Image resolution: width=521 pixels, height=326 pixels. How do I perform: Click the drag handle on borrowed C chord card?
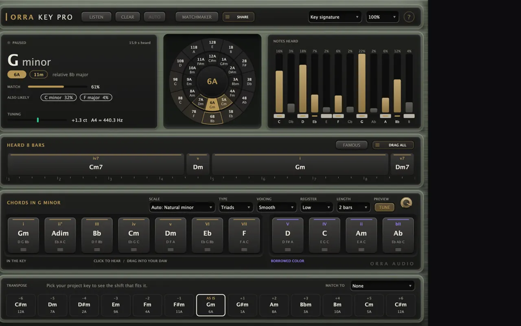(324, 249)
